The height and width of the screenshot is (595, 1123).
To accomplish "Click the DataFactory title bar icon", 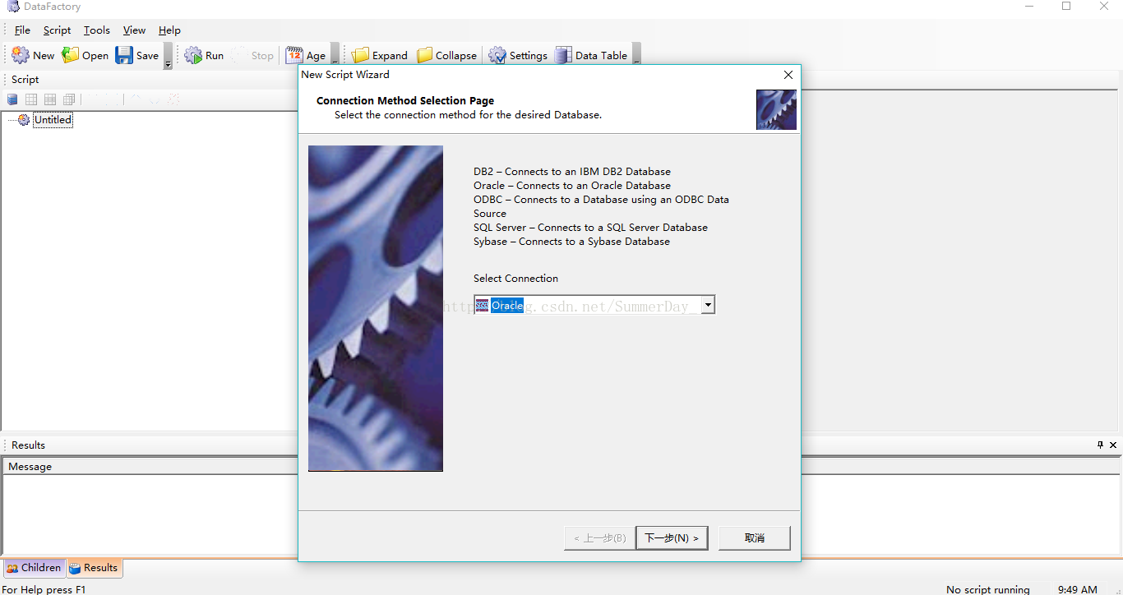I will 13,7.
